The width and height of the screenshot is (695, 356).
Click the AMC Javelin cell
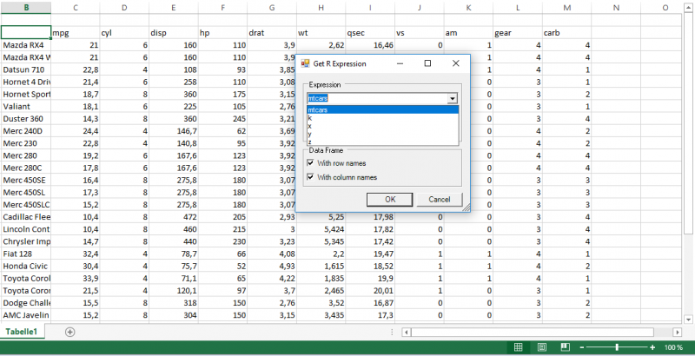tap(26, 315)
